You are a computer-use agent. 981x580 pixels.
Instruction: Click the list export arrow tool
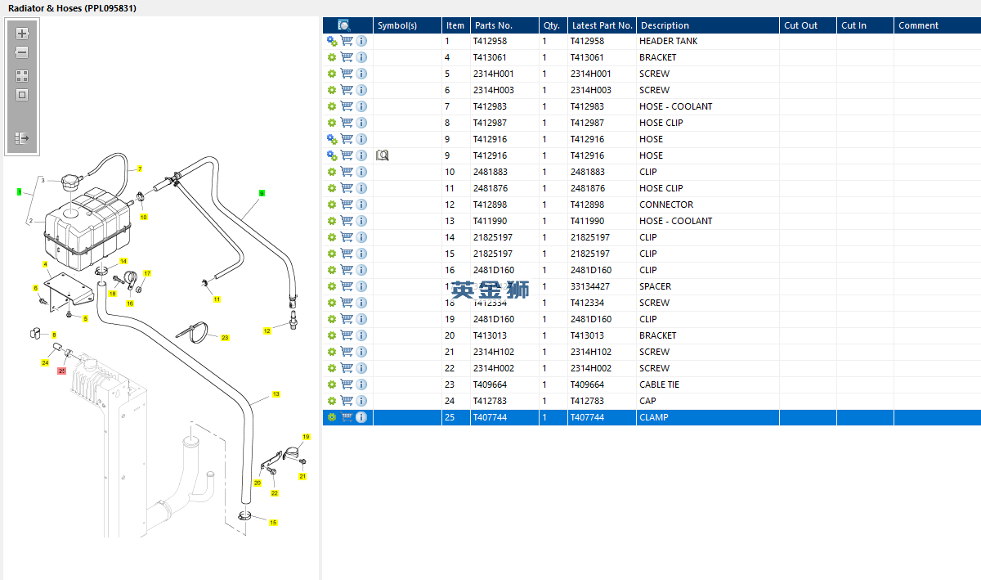pyautogui.click(x=22, y=138)
